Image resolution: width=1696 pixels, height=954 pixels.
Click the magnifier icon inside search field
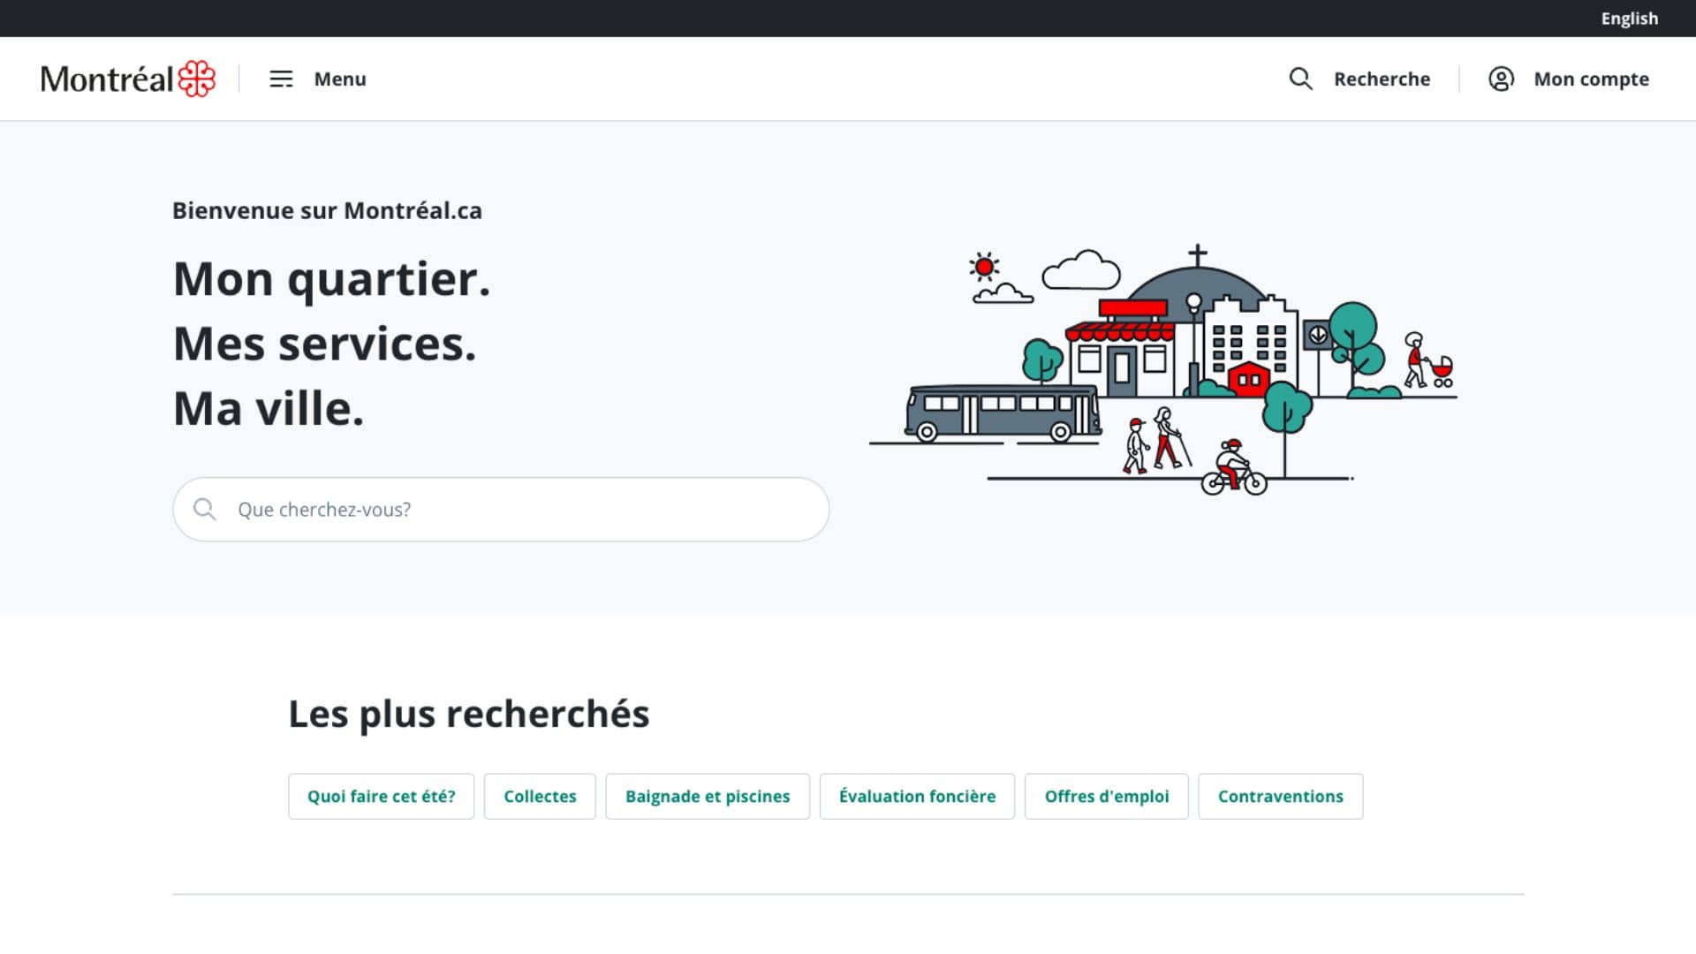[x=205, y=510]
